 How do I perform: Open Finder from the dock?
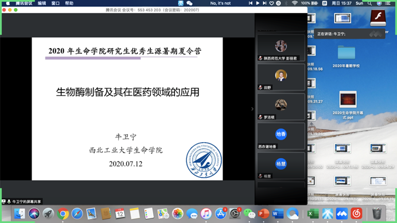[20, 214]
